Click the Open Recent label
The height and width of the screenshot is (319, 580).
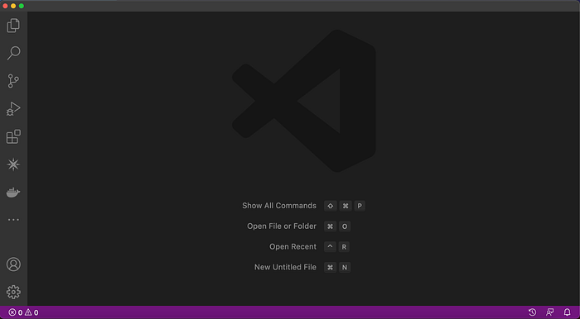click(x=293, y=247)
